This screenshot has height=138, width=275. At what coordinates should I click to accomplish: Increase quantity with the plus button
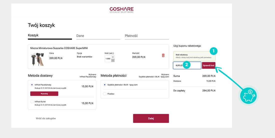pyautogui.click(x=113, y=57)
